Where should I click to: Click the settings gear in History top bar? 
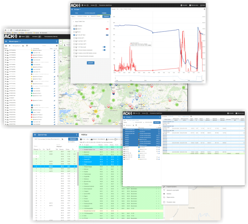181,5
